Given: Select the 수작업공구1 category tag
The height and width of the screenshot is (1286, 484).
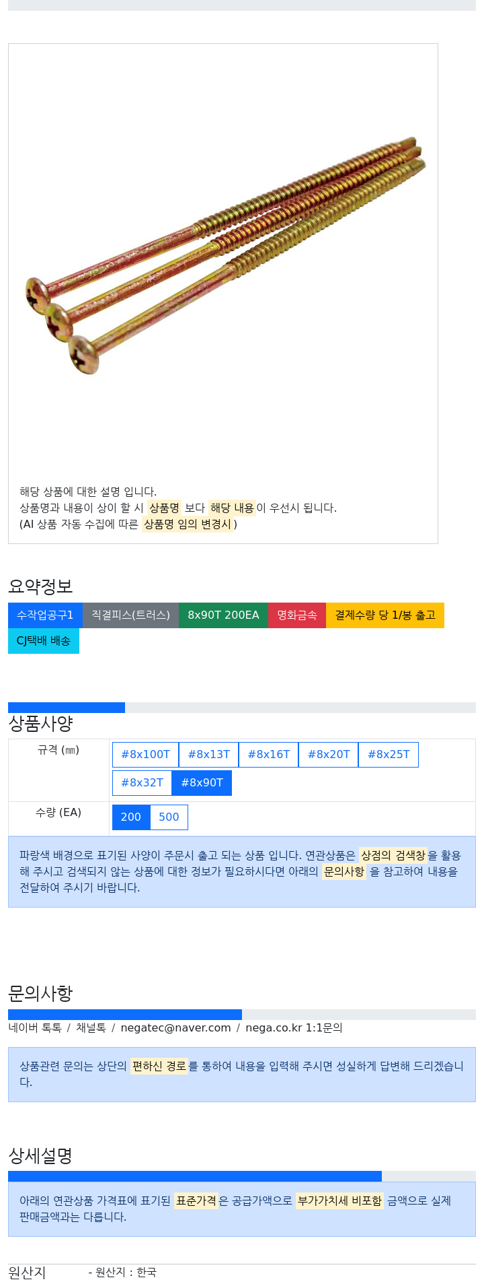Looking at the screenshot, I should 45,615.
